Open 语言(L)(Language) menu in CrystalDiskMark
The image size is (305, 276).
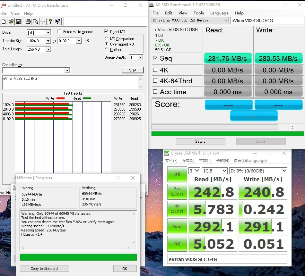tap(250, 160)
